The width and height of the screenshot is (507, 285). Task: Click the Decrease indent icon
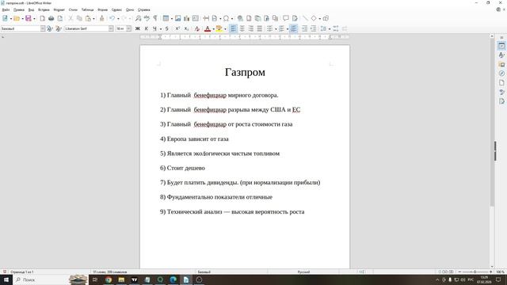tap(314, 28)
